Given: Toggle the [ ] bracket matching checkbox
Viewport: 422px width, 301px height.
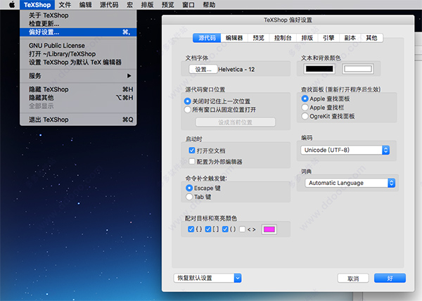Looking at the screenshot, I should tap(208, 229).
